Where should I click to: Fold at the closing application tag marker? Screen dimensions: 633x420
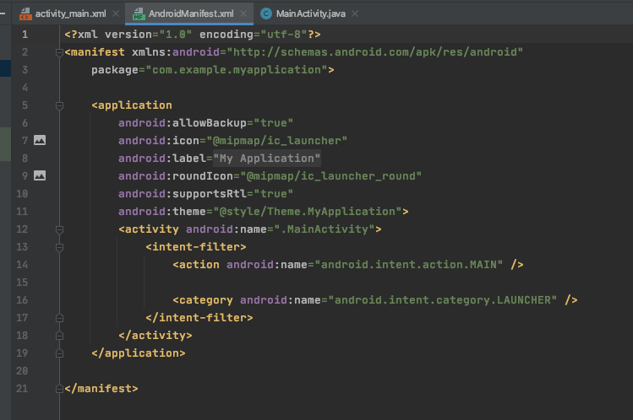(x=59, y=353)
